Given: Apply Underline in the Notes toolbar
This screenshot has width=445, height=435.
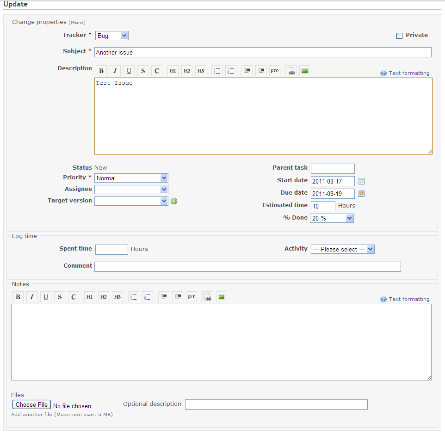Looking at the screenshot, I should 46,297.
